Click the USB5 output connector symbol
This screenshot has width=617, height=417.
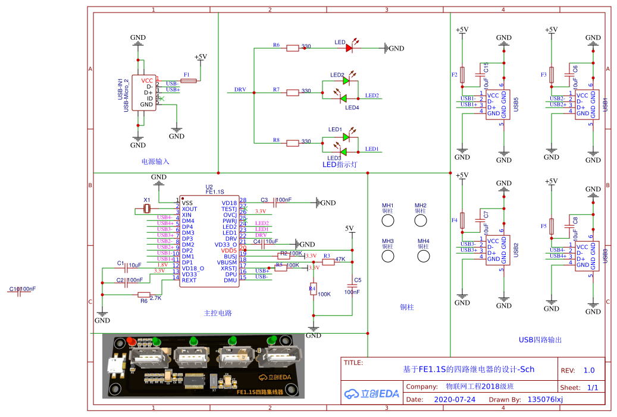tap(497, 104)
